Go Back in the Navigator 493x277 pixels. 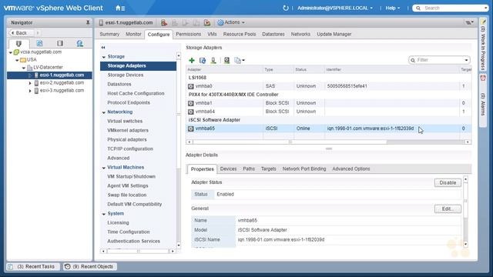[x=21, y=32]
